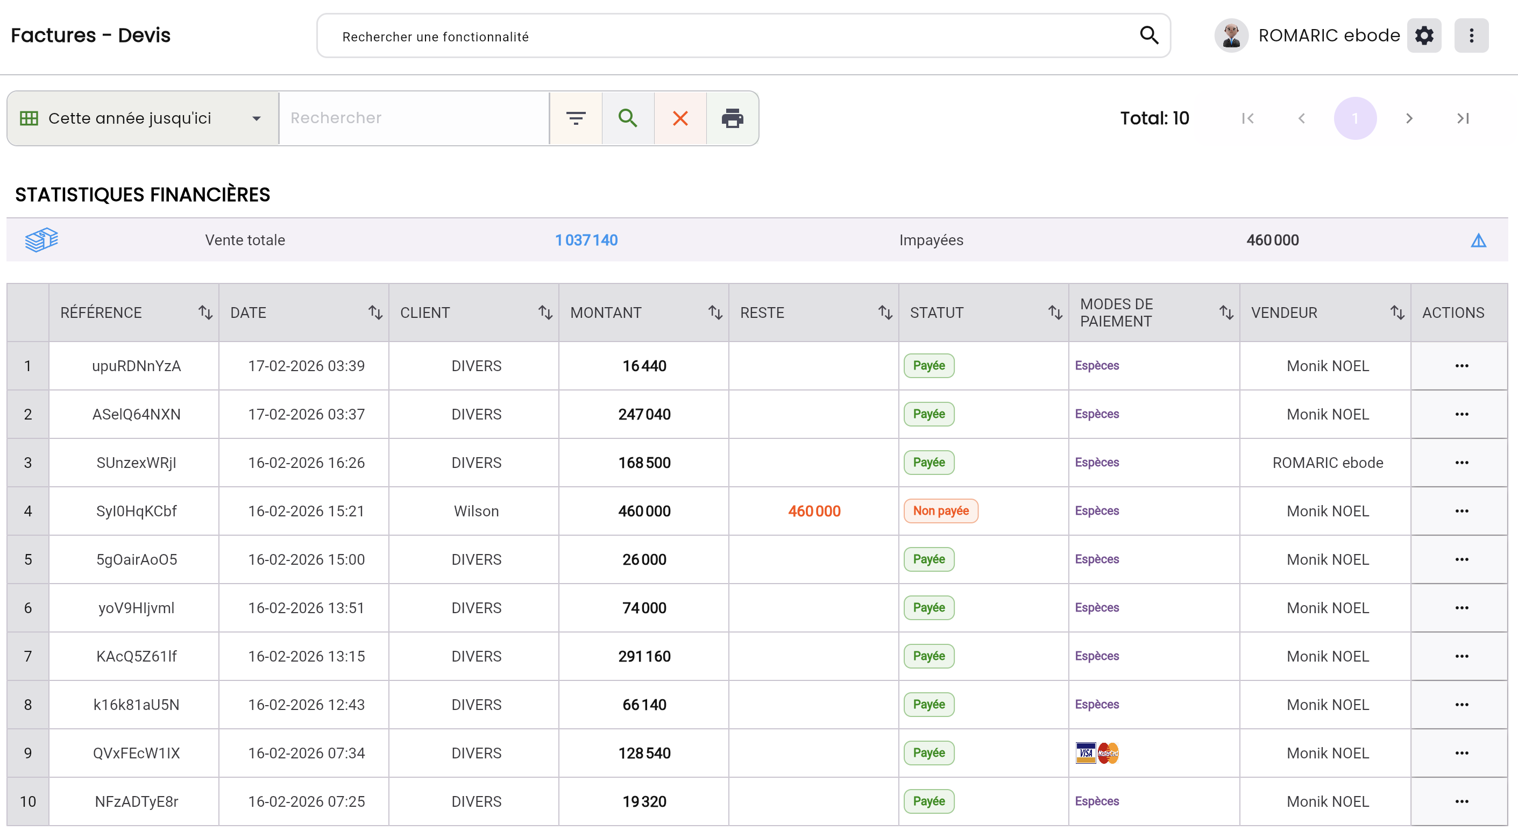Screen dimensions: 1518x838
Task: Open the actions menu for Wilson's invoice
Action: [1461, 511]
